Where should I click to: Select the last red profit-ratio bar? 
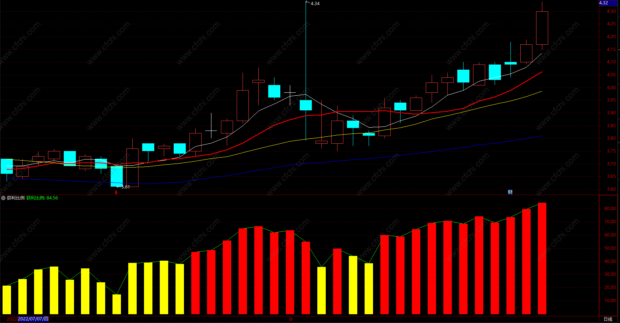click(x=542, y=258)
